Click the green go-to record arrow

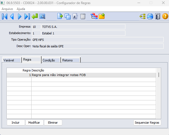pyautogui.click(x=35, y=17)
